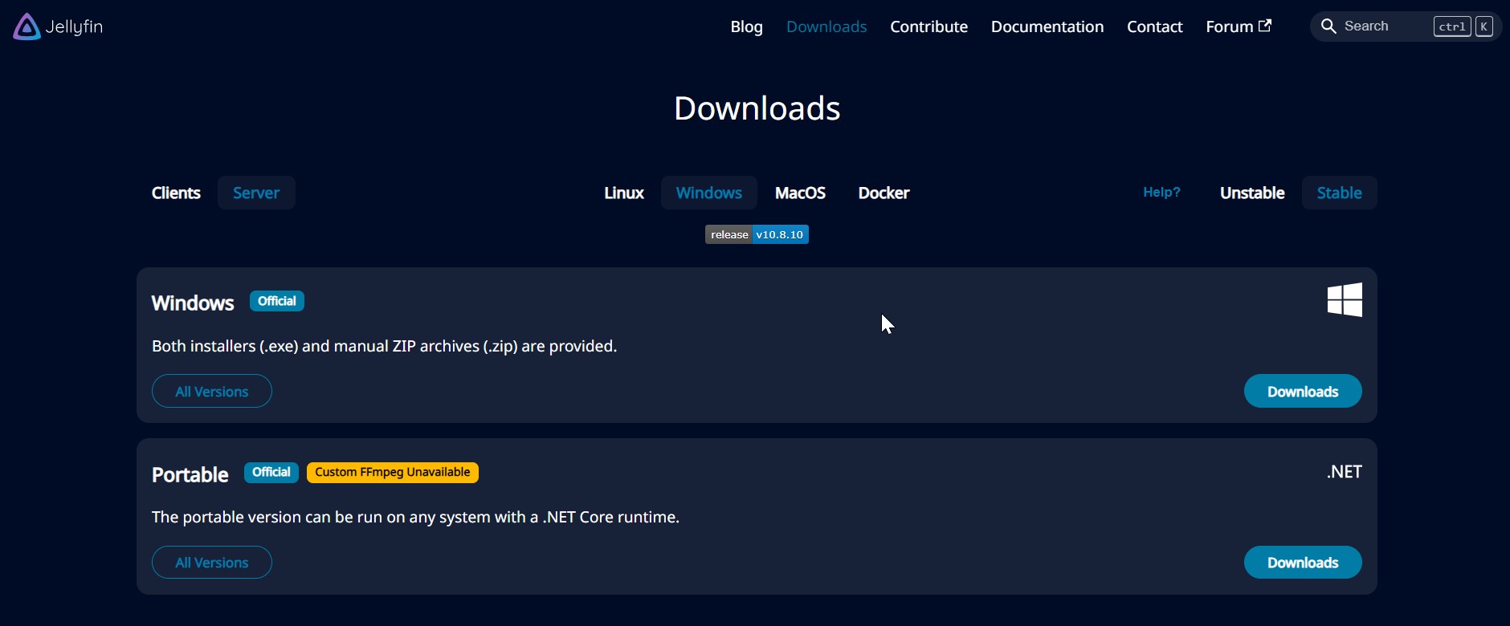Screen dimensions: 1510x626
Task: Click the Portable card title
Action: [x=190, y=474]
